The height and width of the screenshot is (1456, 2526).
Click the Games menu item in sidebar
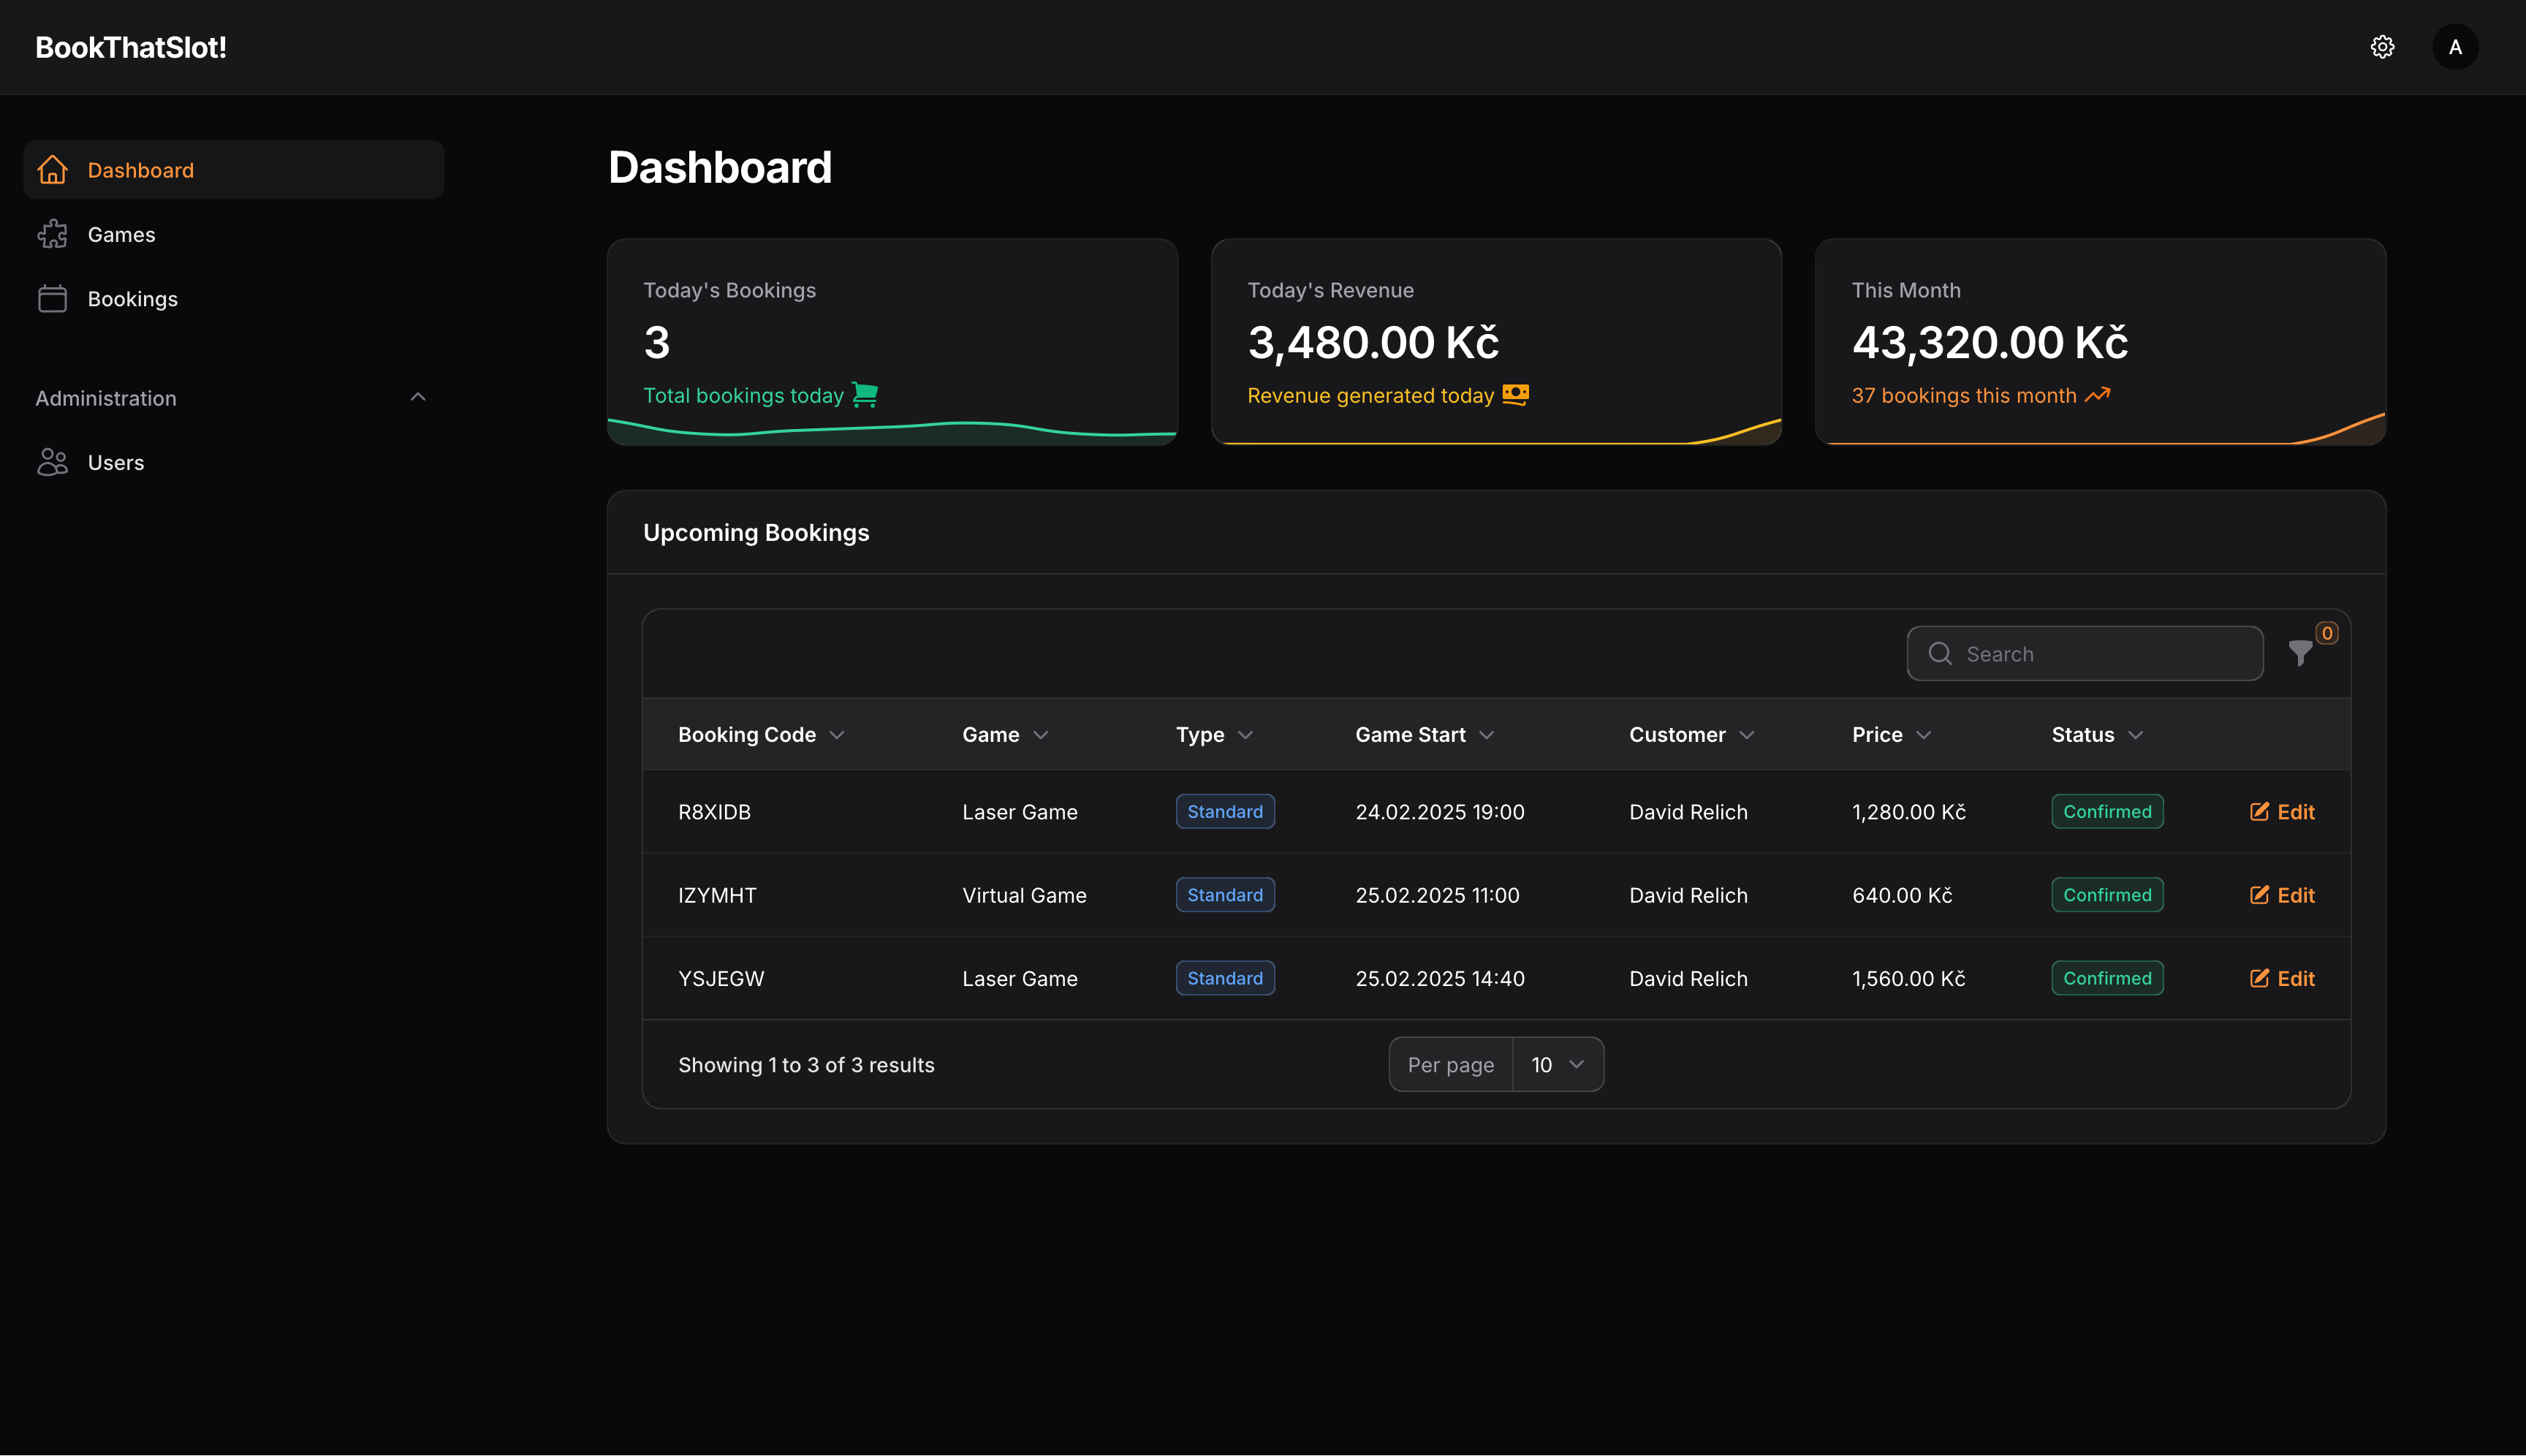[x=121, y=235]
